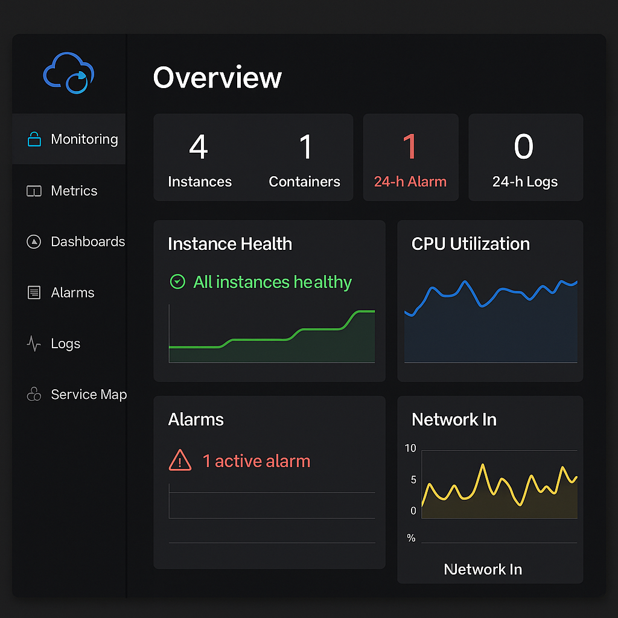Select Dashboards in the sidebar
Viewport: 618px width, 618px height.
tap(88, 242)
